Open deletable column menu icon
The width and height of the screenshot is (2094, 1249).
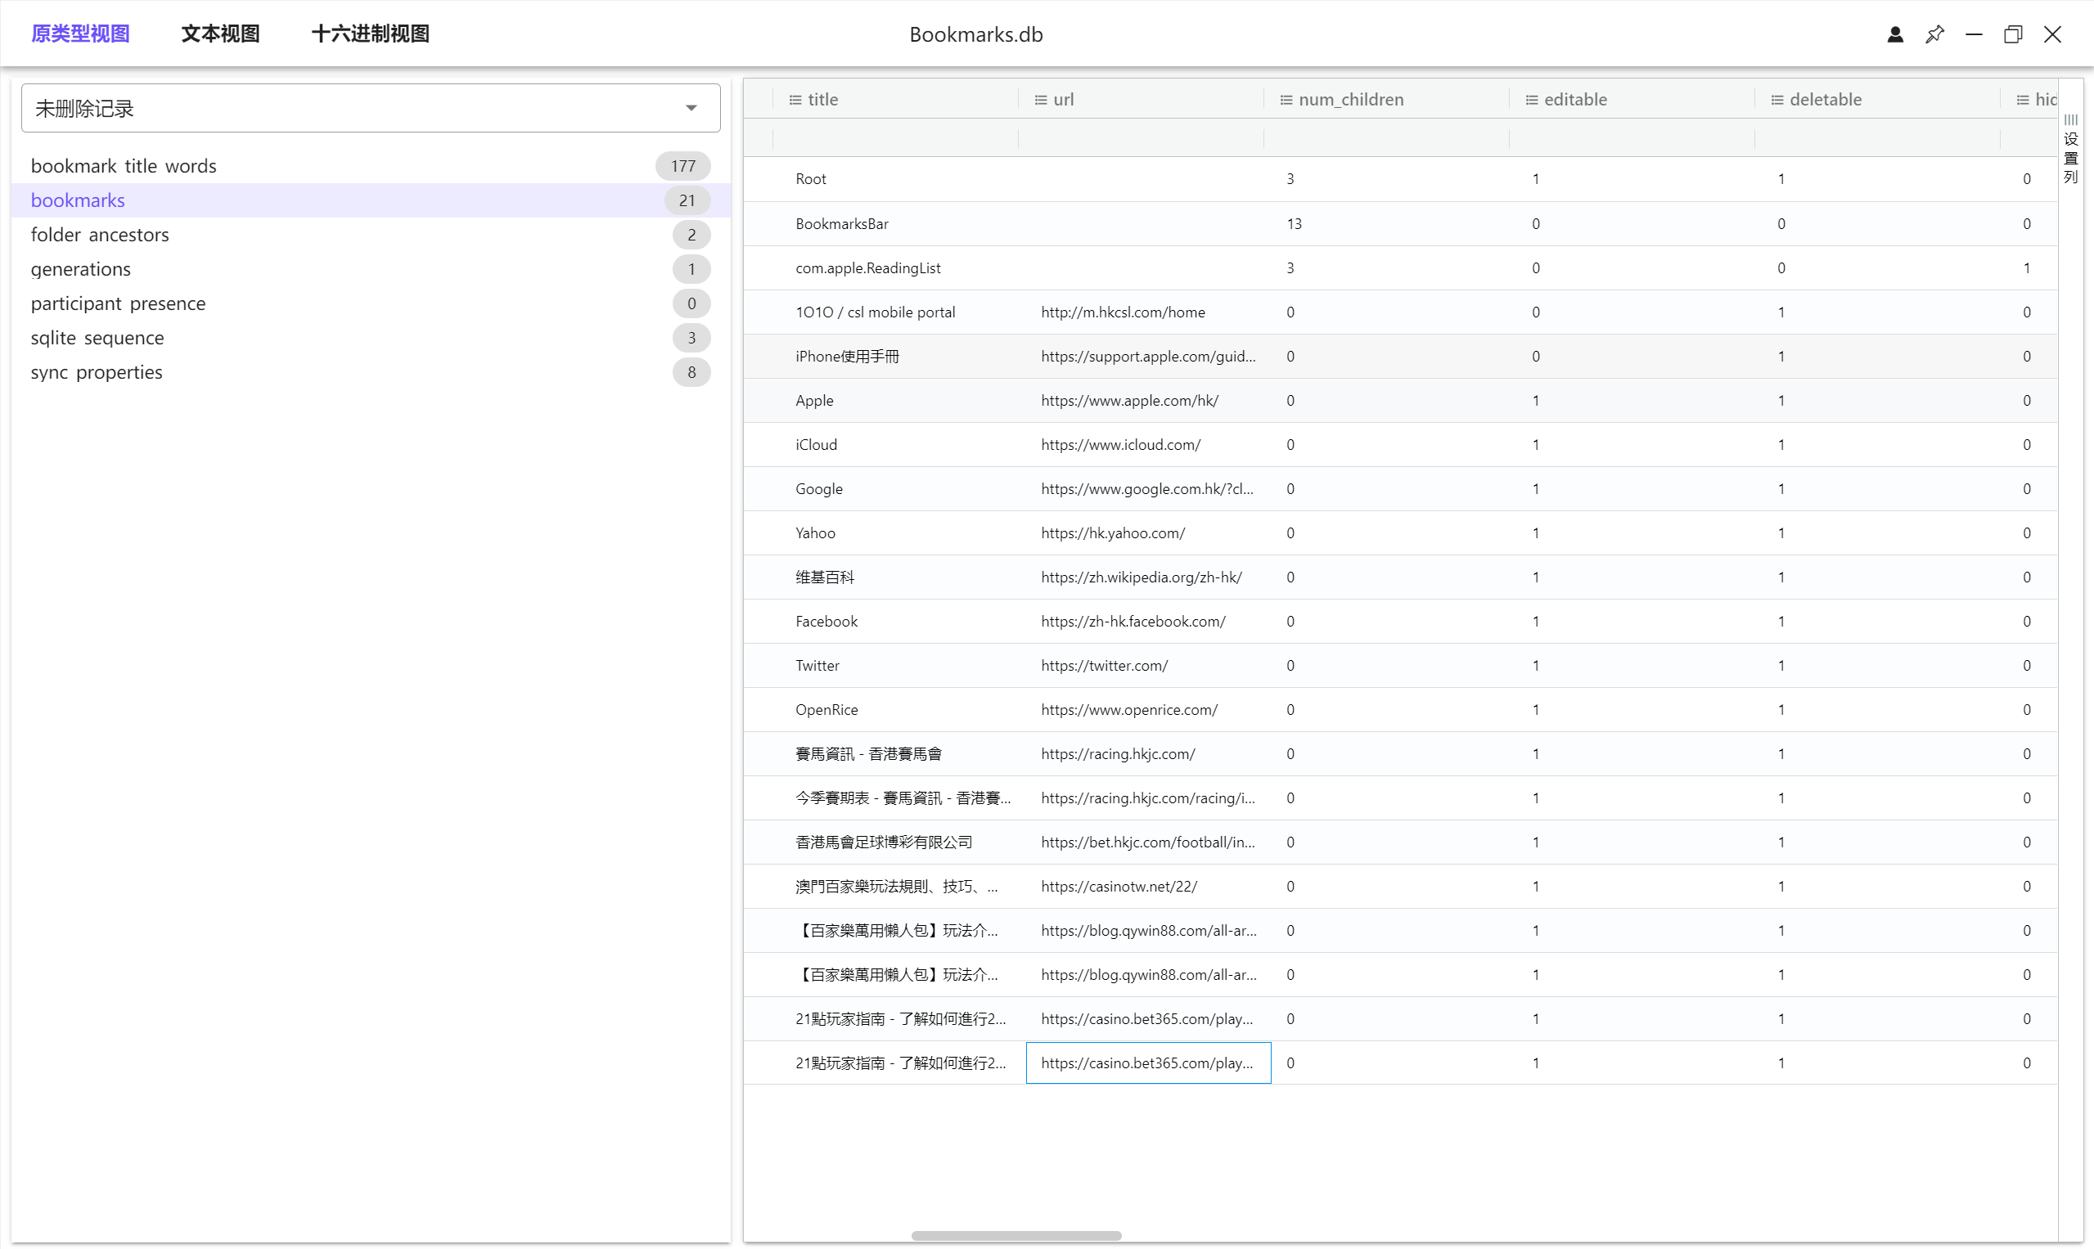coord(1777,99)
